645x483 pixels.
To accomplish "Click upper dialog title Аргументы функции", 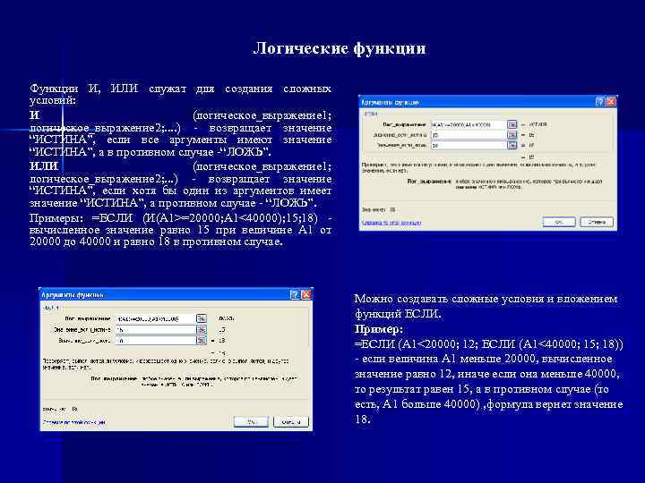I will point(391,102).
